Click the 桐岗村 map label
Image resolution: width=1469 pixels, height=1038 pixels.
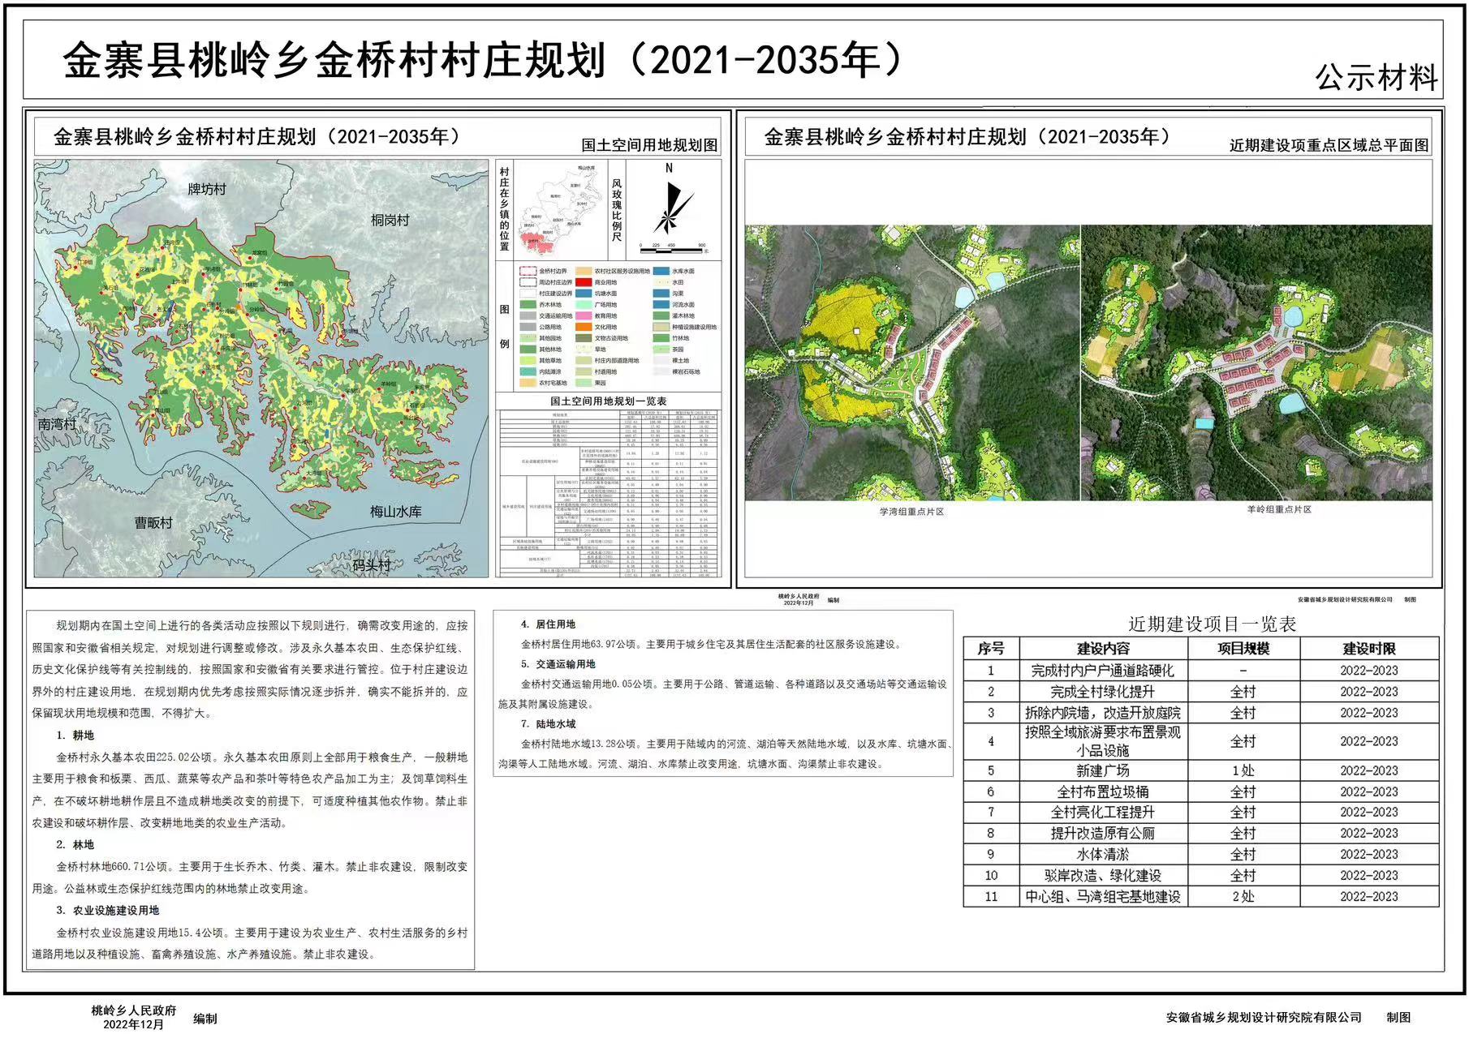(x=390, y=220)
